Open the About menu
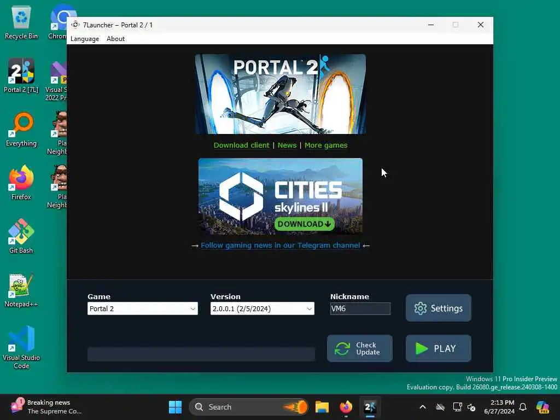This screenshot has width=560, height=420. pyautogui.click(x=116, y=39)
